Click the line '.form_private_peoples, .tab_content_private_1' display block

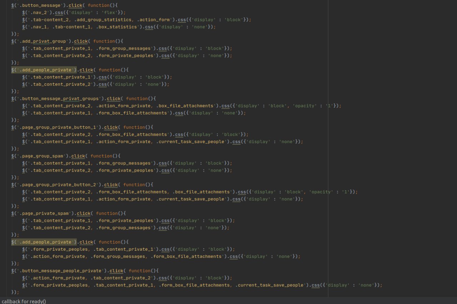[x=129, y=249]
